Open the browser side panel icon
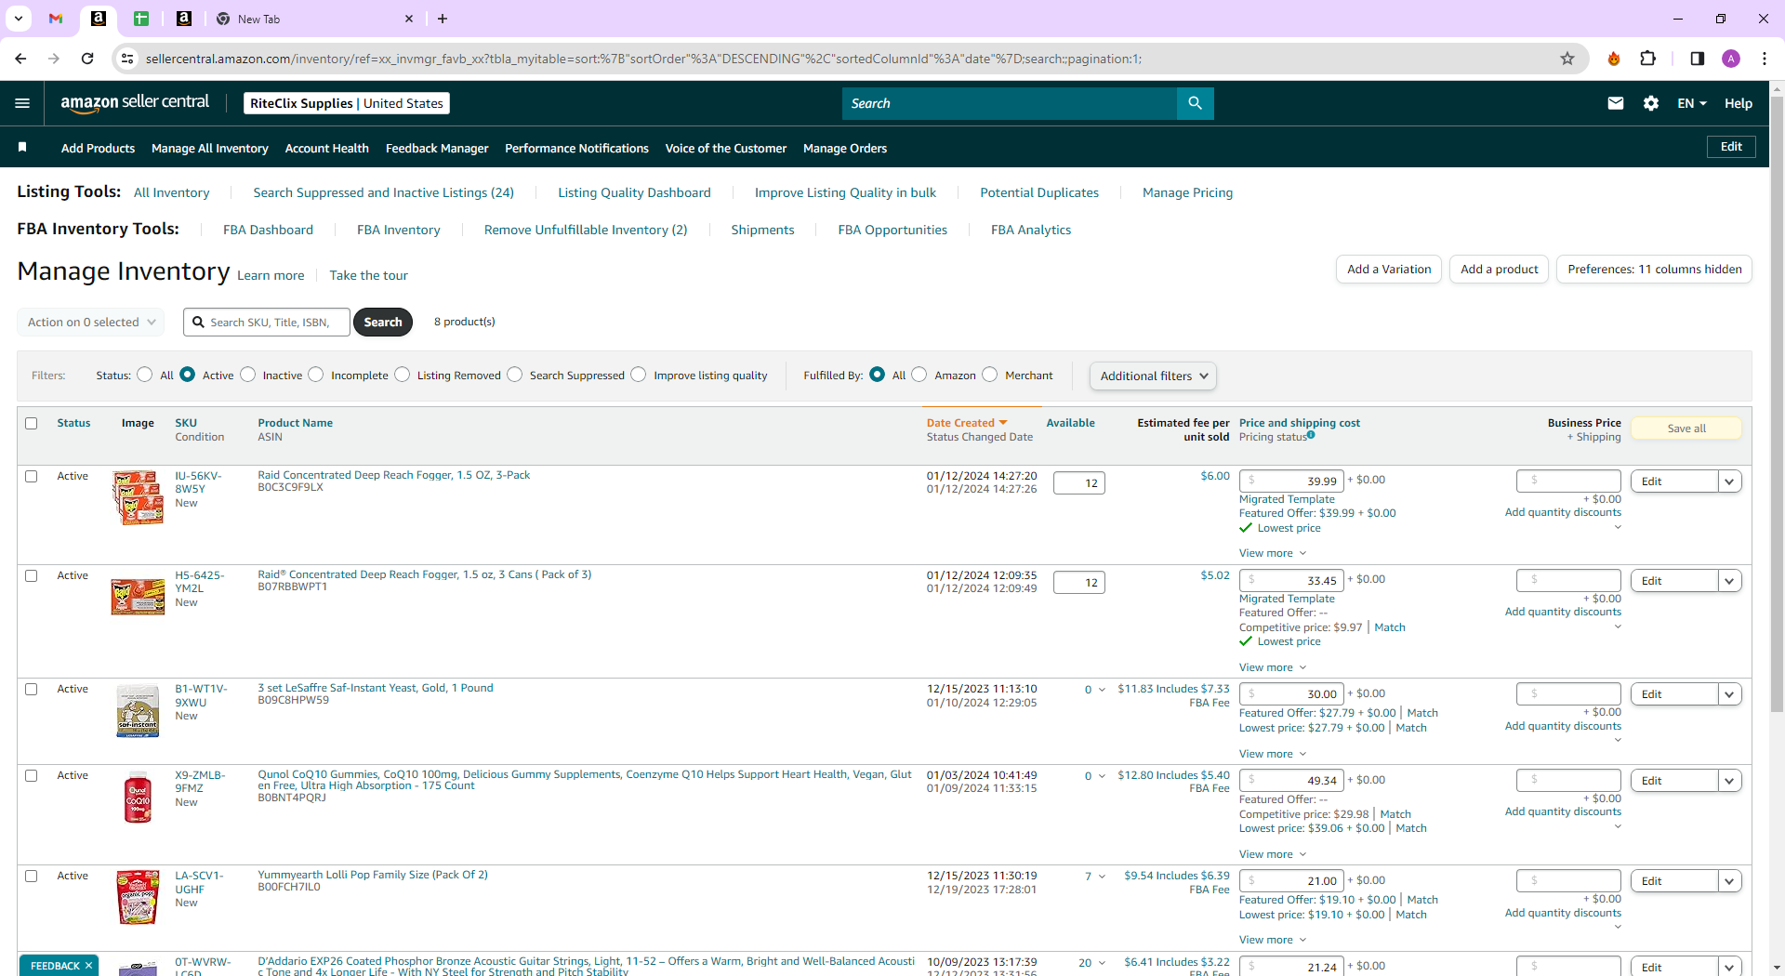The width and height of the screenshot is (1785, 976). coord(1697,59)
